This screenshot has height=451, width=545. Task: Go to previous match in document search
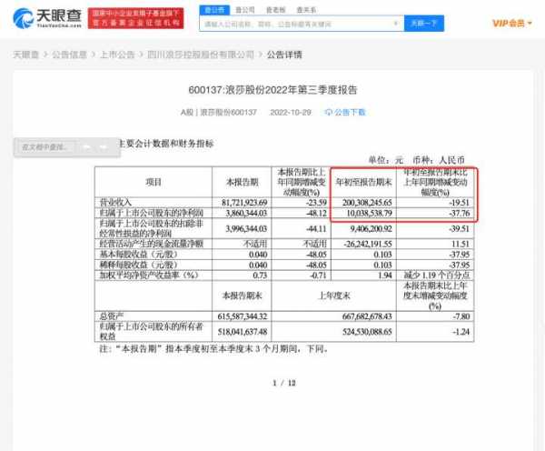pyautogui.click(x=87, y=147)
